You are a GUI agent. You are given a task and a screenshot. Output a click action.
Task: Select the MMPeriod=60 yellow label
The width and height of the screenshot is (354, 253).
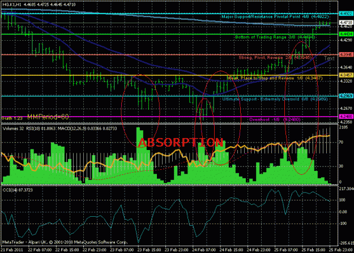coord(48,117)
